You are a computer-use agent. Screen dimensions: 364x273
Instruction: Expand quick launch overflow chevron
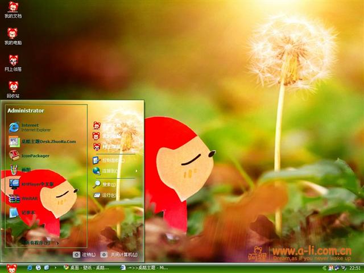(x=55, y=268)
